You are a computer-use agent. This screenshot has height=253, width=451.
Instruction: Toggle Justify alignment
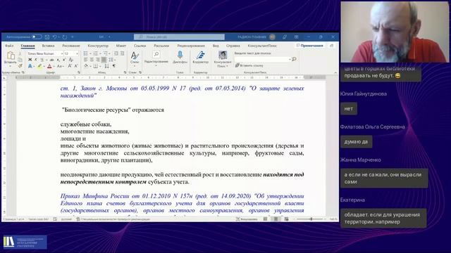(104, 60)
